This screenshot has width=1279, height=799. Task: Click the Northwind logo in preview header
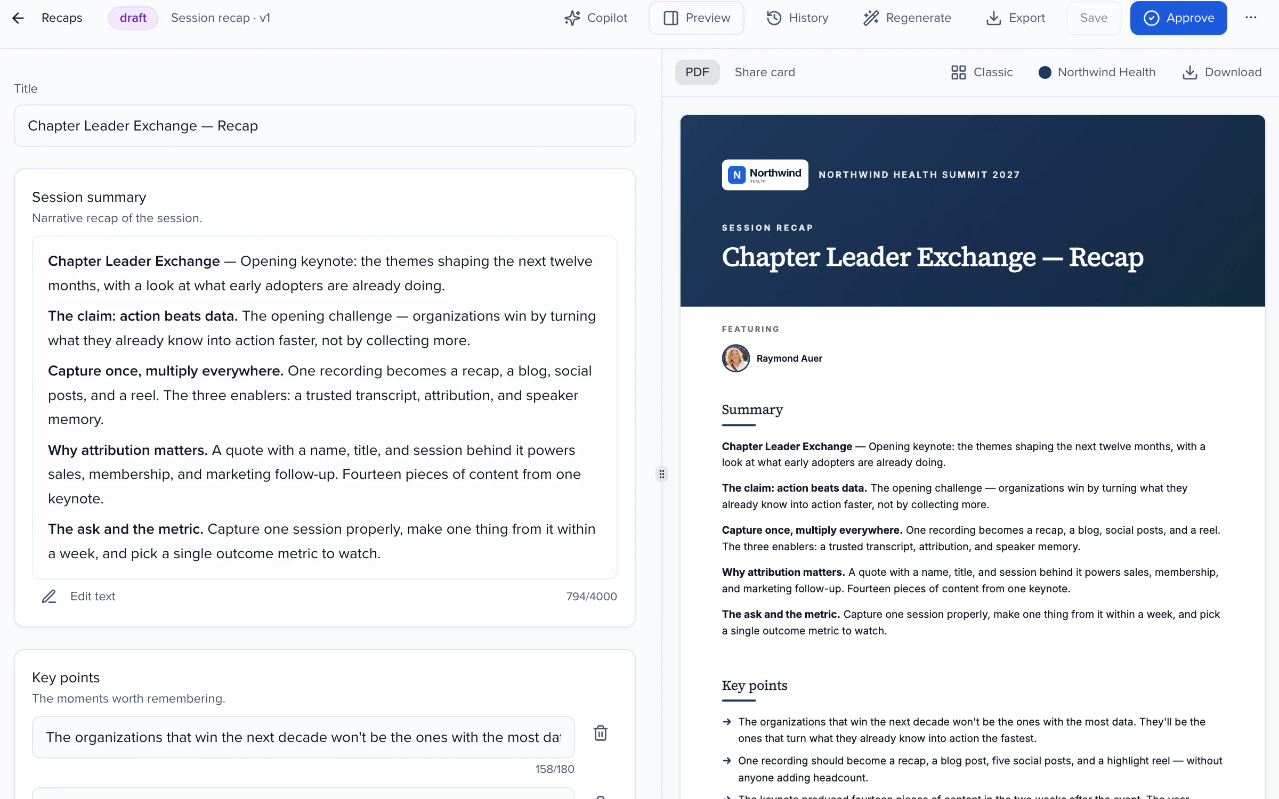point(765,175)
